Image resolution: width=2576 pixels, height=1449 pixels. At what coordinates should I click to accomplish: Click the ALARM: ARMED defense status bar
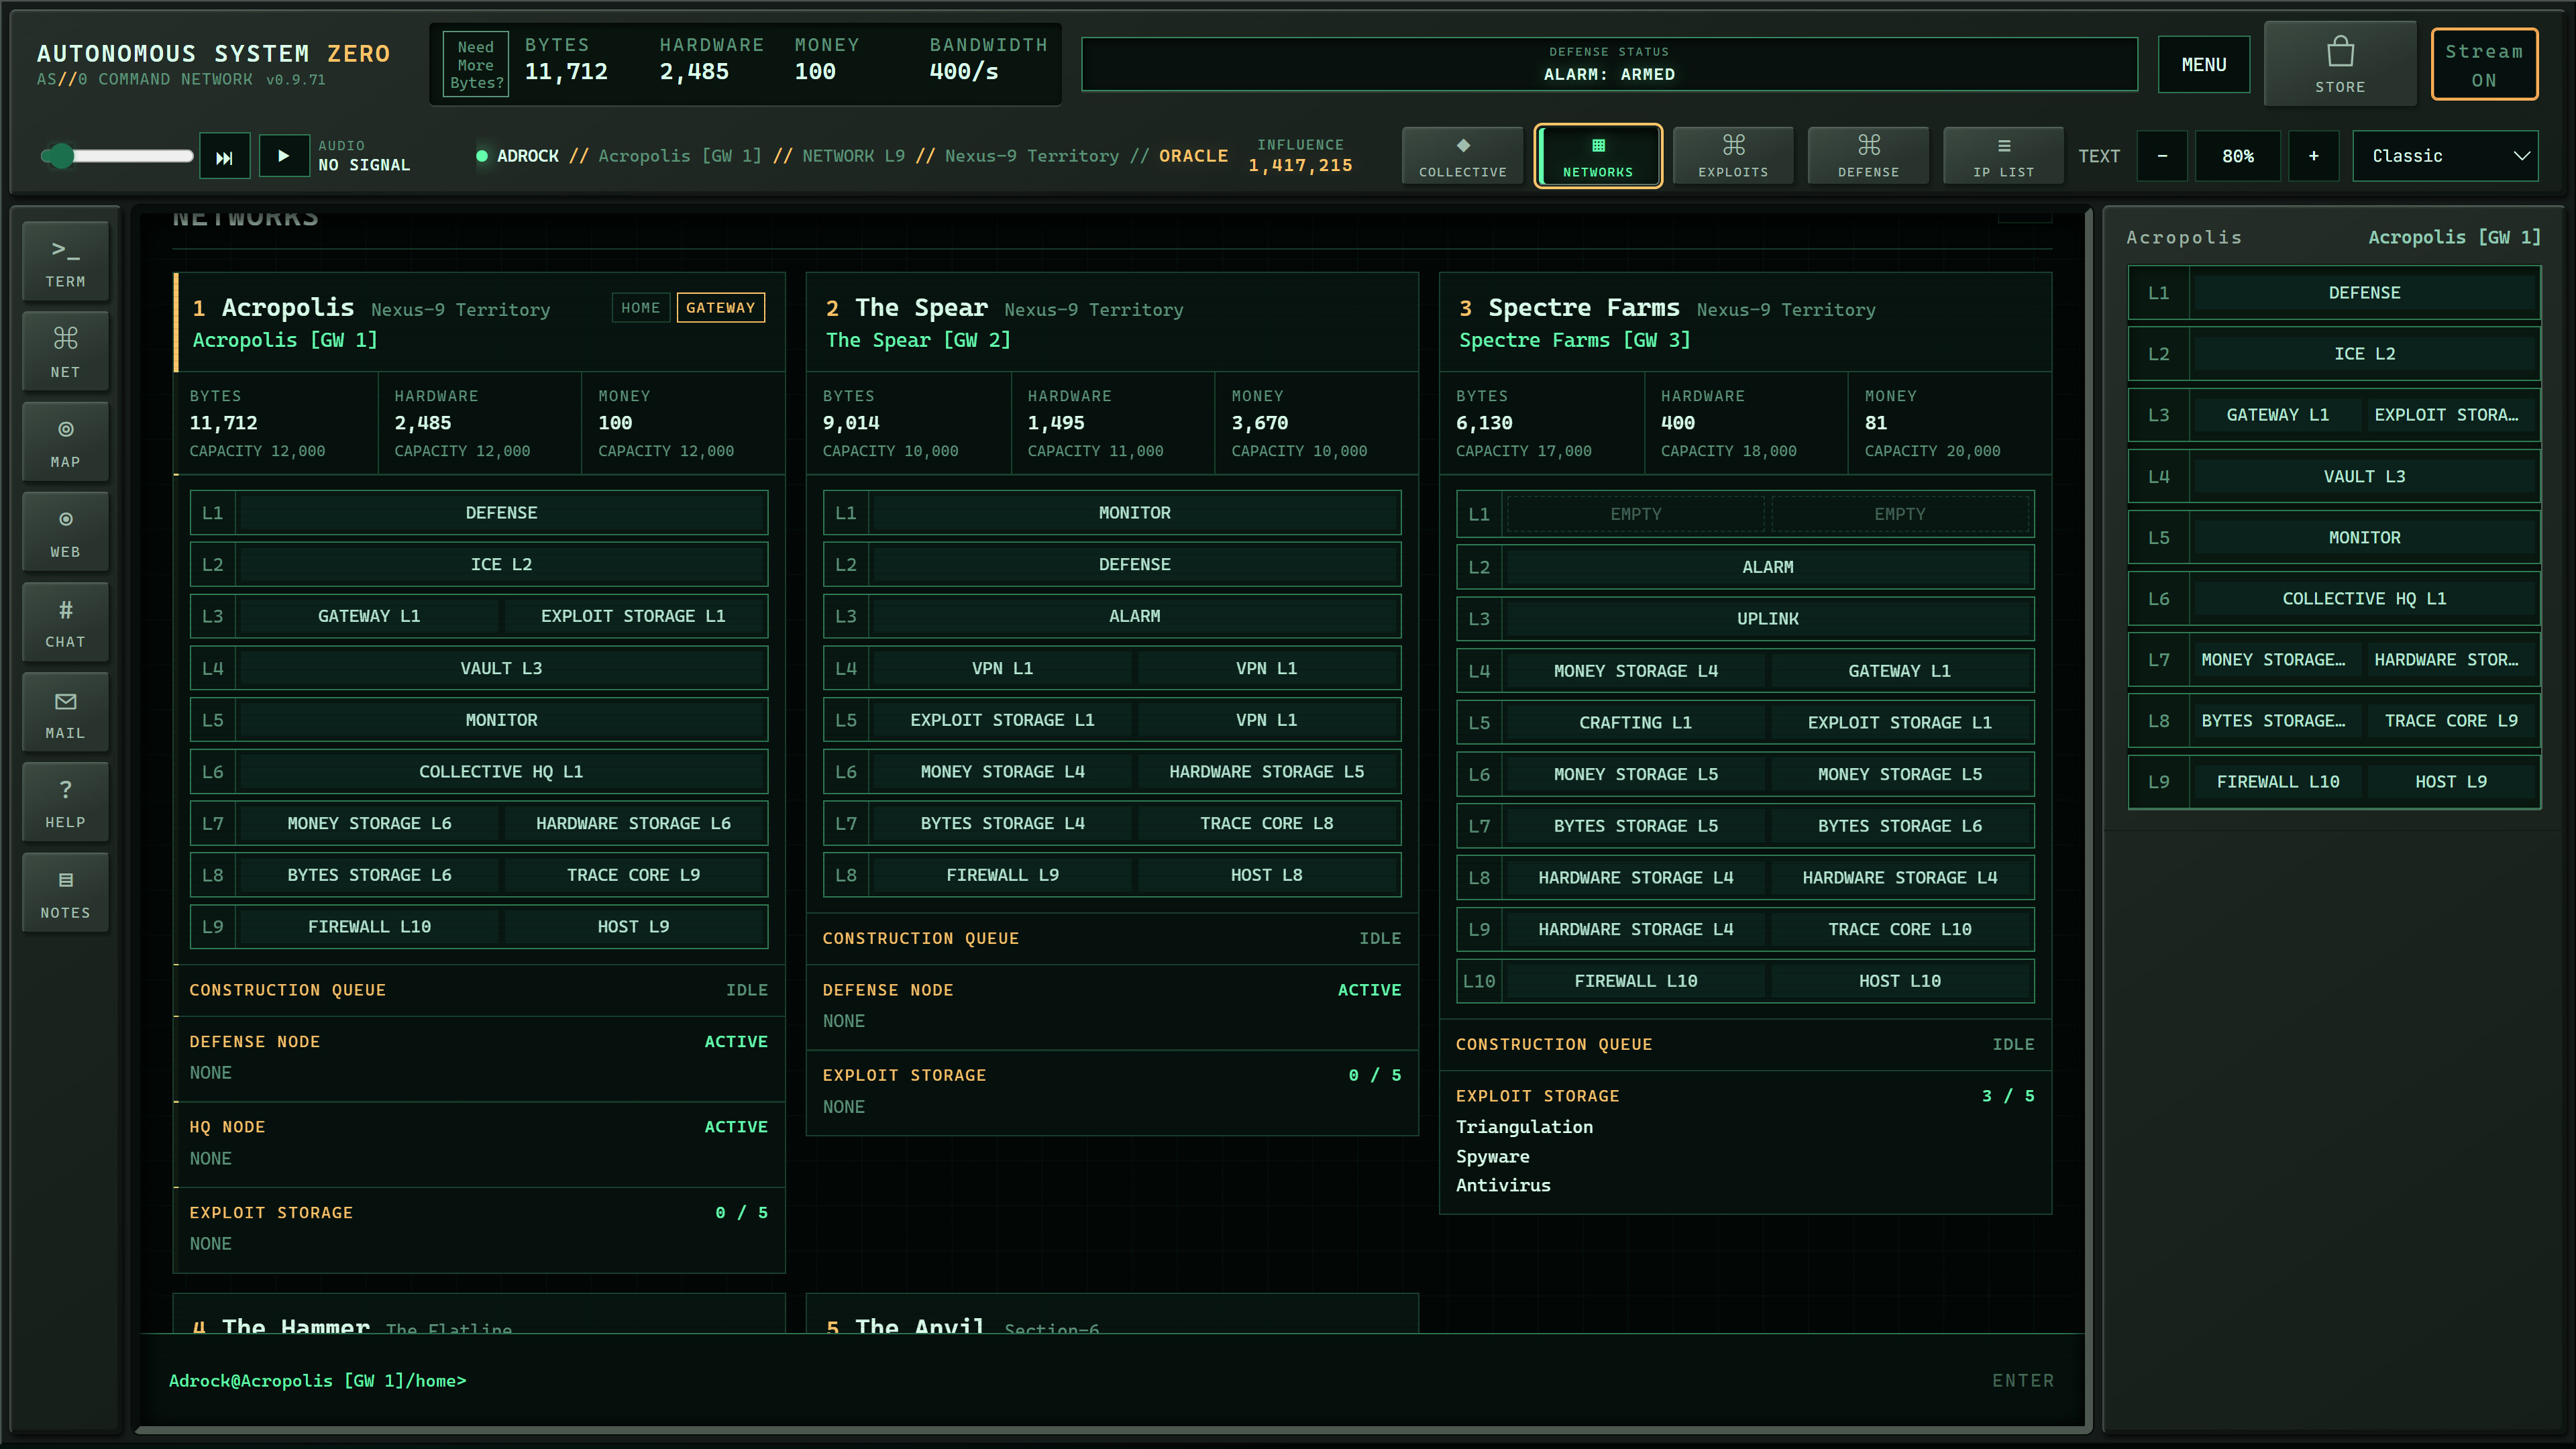pos(1609,65)
